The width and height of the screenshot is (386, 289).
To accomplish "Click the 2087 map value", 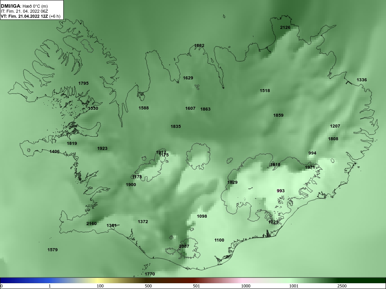I will [184, 247].
